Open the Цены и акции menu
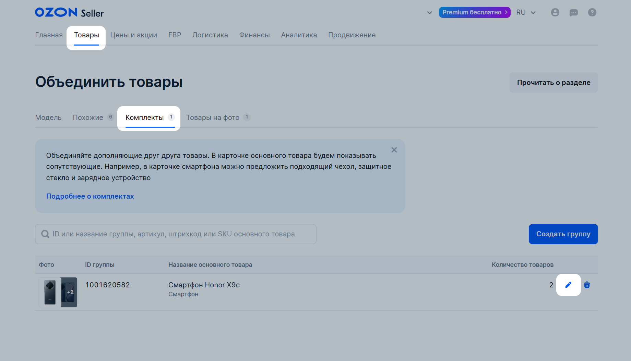The width and height of the screenshot is (631, 361). pyautogui.click(x=134, y=35)
